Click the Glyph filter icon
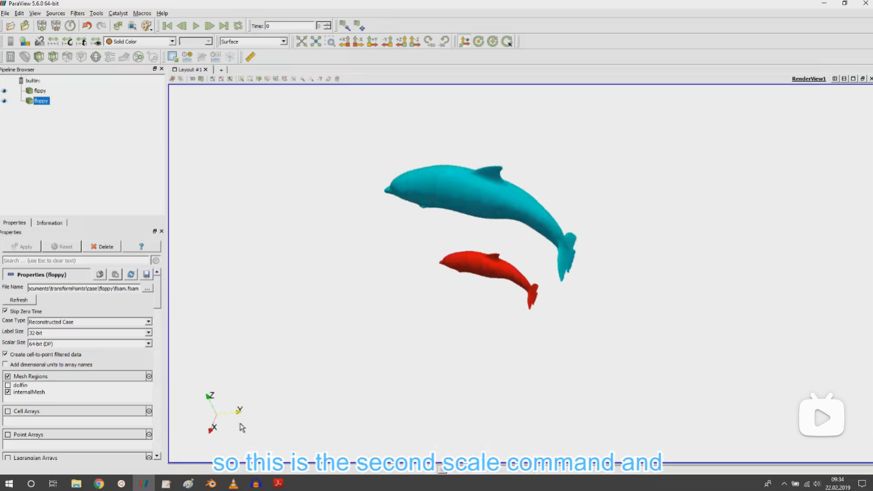873x491 pixels. (96, 57)
